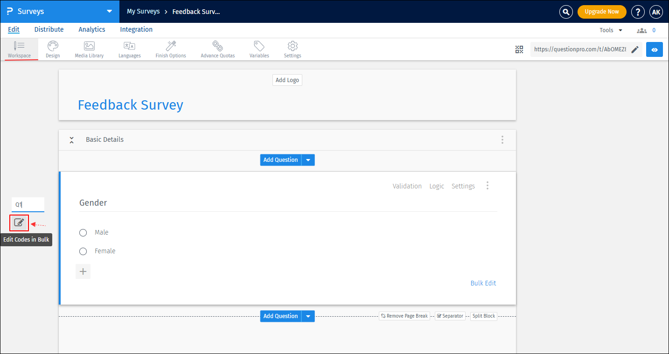The image size is (669, 354).
Task: Click the Edit Codes in Bulk icon
Action: click(19, 223)
